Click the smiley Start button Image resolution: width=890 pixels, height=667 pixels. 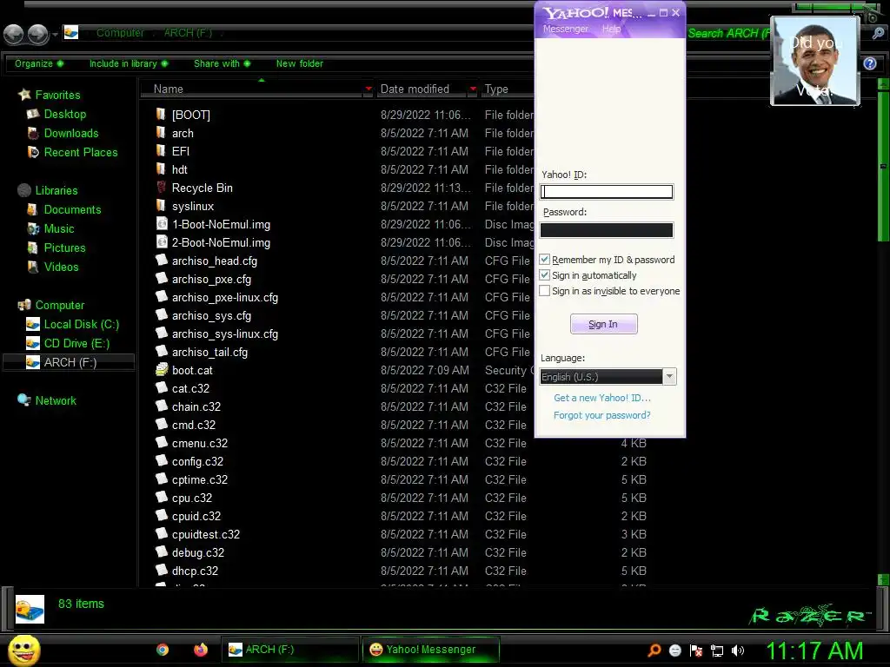click(x=23, y=650)
